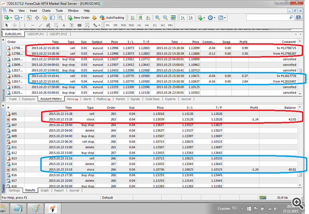Sort by the Profit column header
Viewport: 309px width, 214px height.
243,42
